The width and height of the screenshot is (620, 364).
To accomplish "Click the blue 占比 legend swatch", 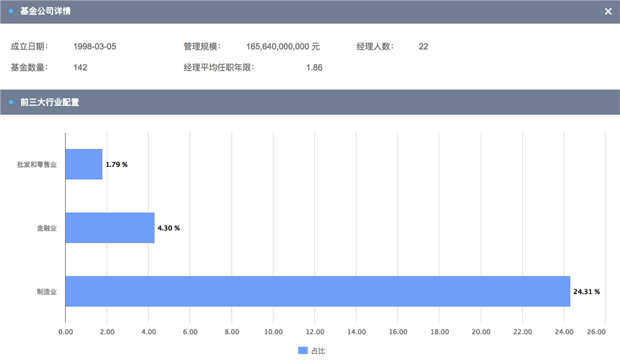I will click(x=303, y=351).
